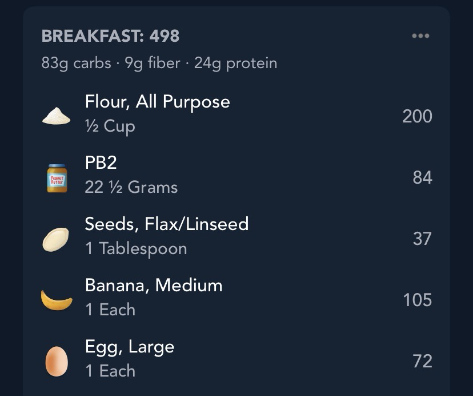Viewport: 473px width, 396px height.
Task: Open the Egg, Large entry
Action: pyautogui.click(x=129, y=346)
